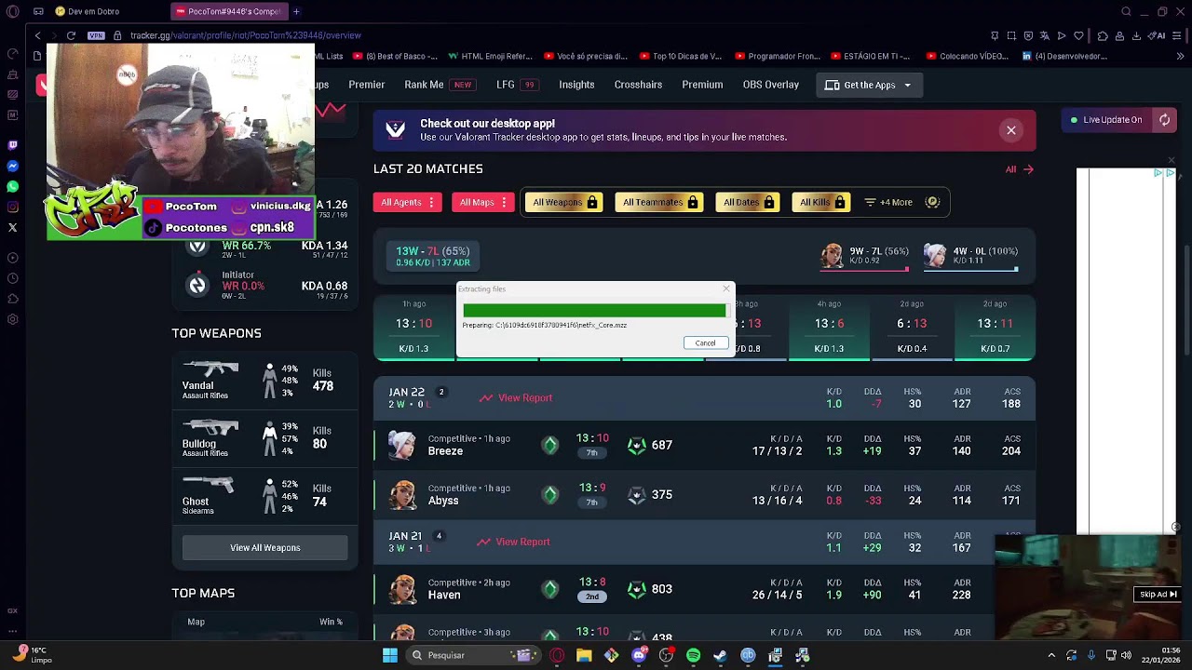Viewport: 1192px width, 670px height.
Task: Open Messenger in the Opera sidebar
Action: [12, 166]
